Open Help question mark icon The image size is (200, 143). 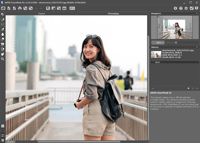(x=181, y=8)
